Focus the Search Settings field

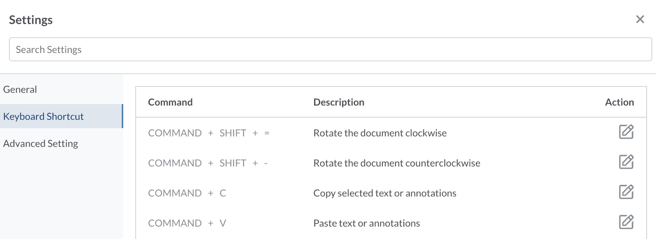point(330,49)
